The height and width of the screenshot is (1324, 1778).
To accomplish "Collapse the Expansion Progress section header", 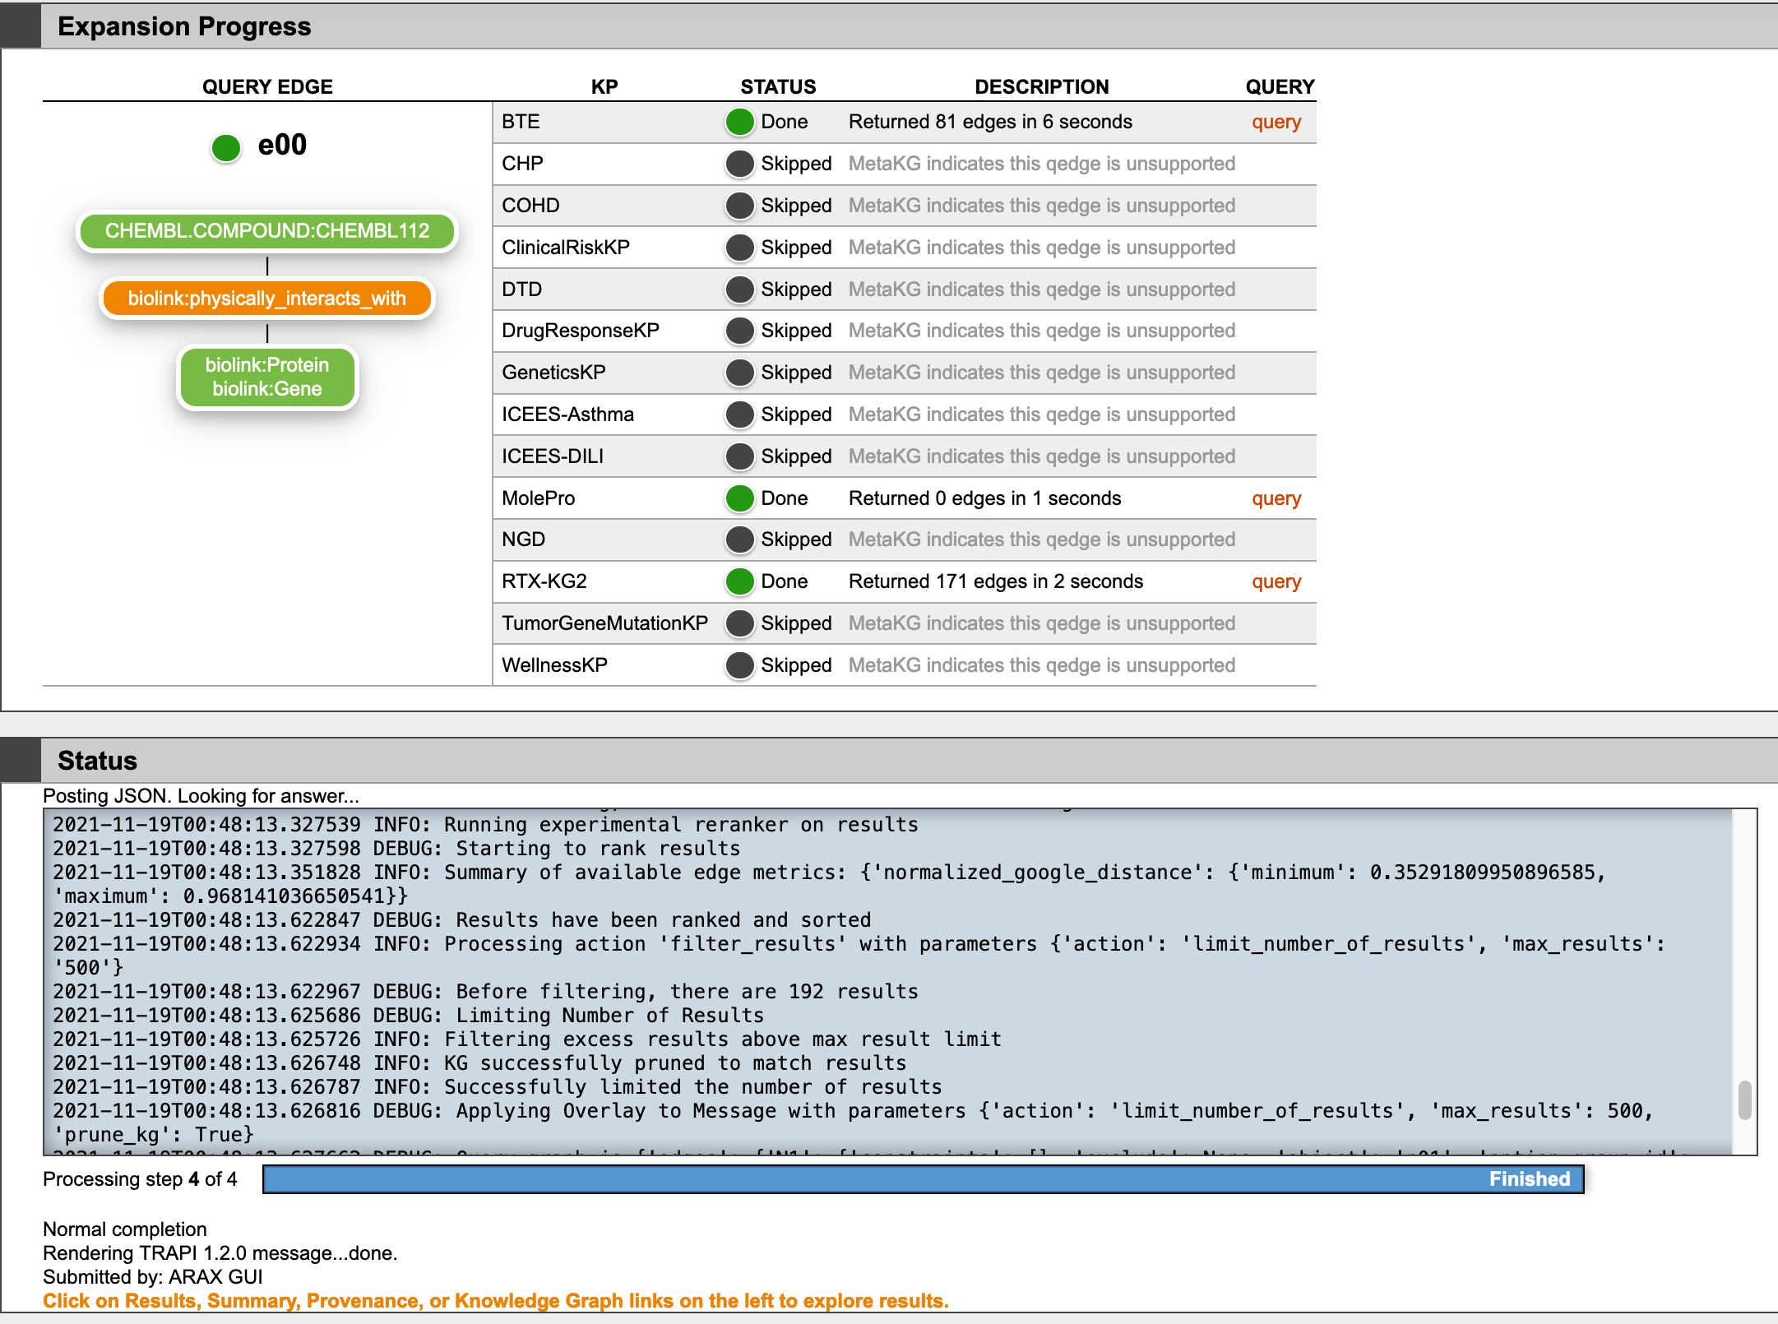I will (x=889, y=26).
